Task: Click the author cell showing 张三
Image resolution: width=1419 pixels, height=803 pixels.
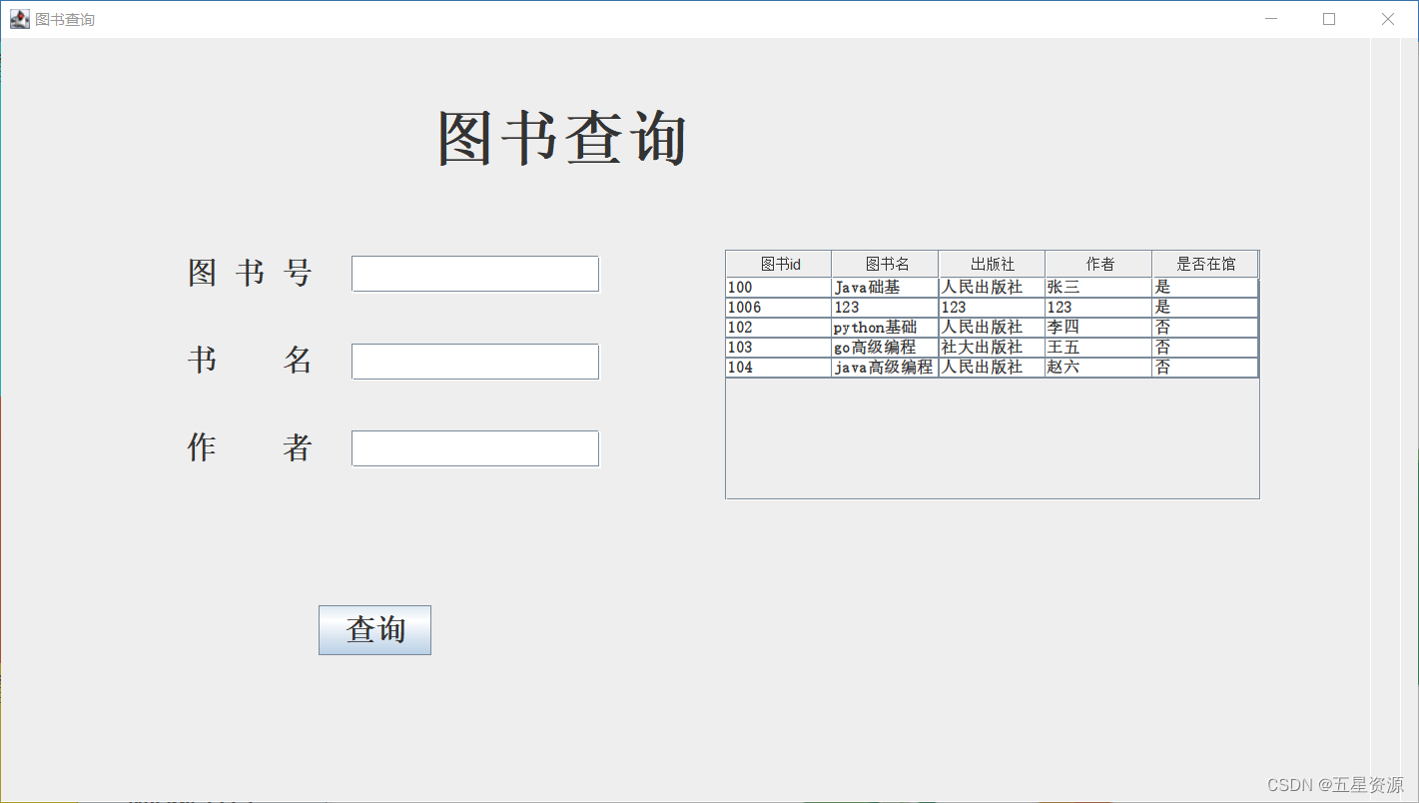Action: tap(1098, 287)
